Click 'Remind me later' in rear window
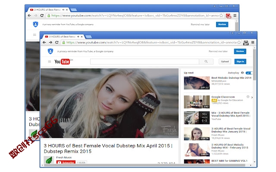 200,25
